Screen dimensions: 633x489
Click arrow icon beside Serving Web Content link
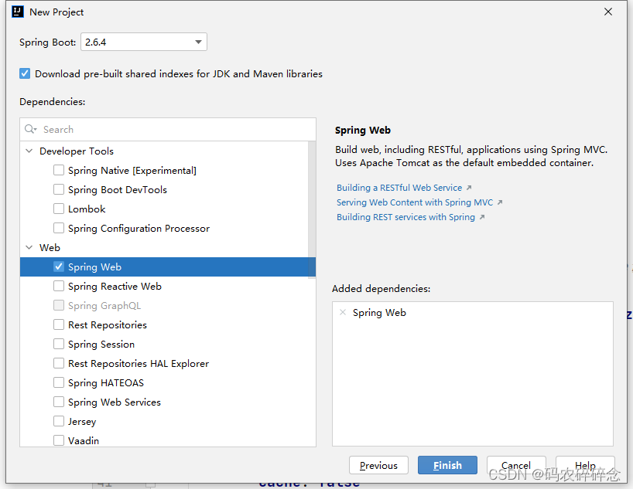pyautogui.click(x=500, y=202)
